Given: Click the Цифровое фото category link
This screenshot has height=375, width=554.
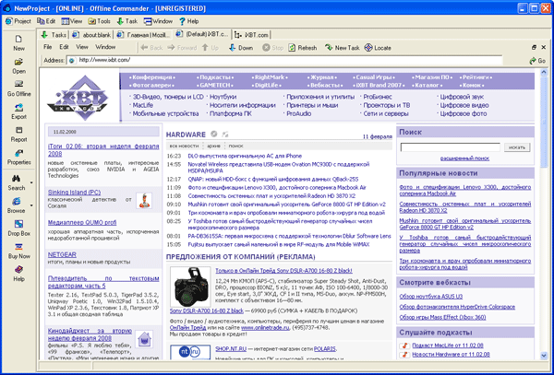Looking at the screenshot, I should [x=464, y=113].
